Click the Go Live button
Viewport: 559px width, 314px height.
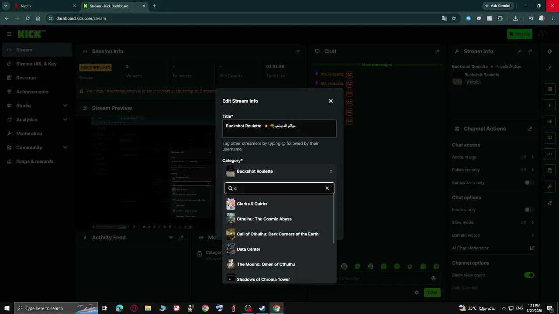point(519,34)
